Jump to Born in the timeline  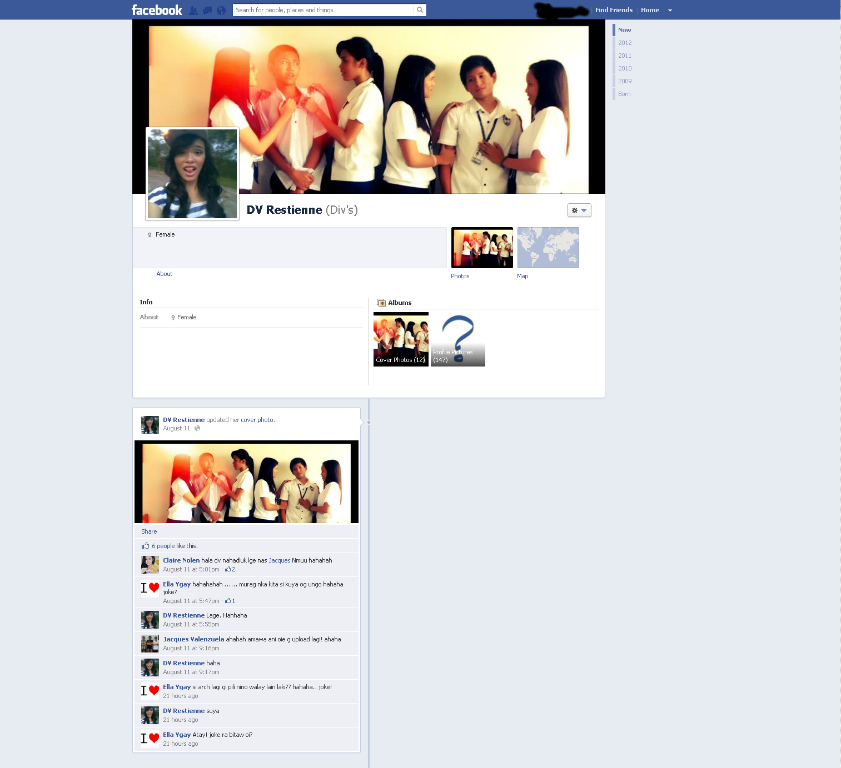click(624, 94)
